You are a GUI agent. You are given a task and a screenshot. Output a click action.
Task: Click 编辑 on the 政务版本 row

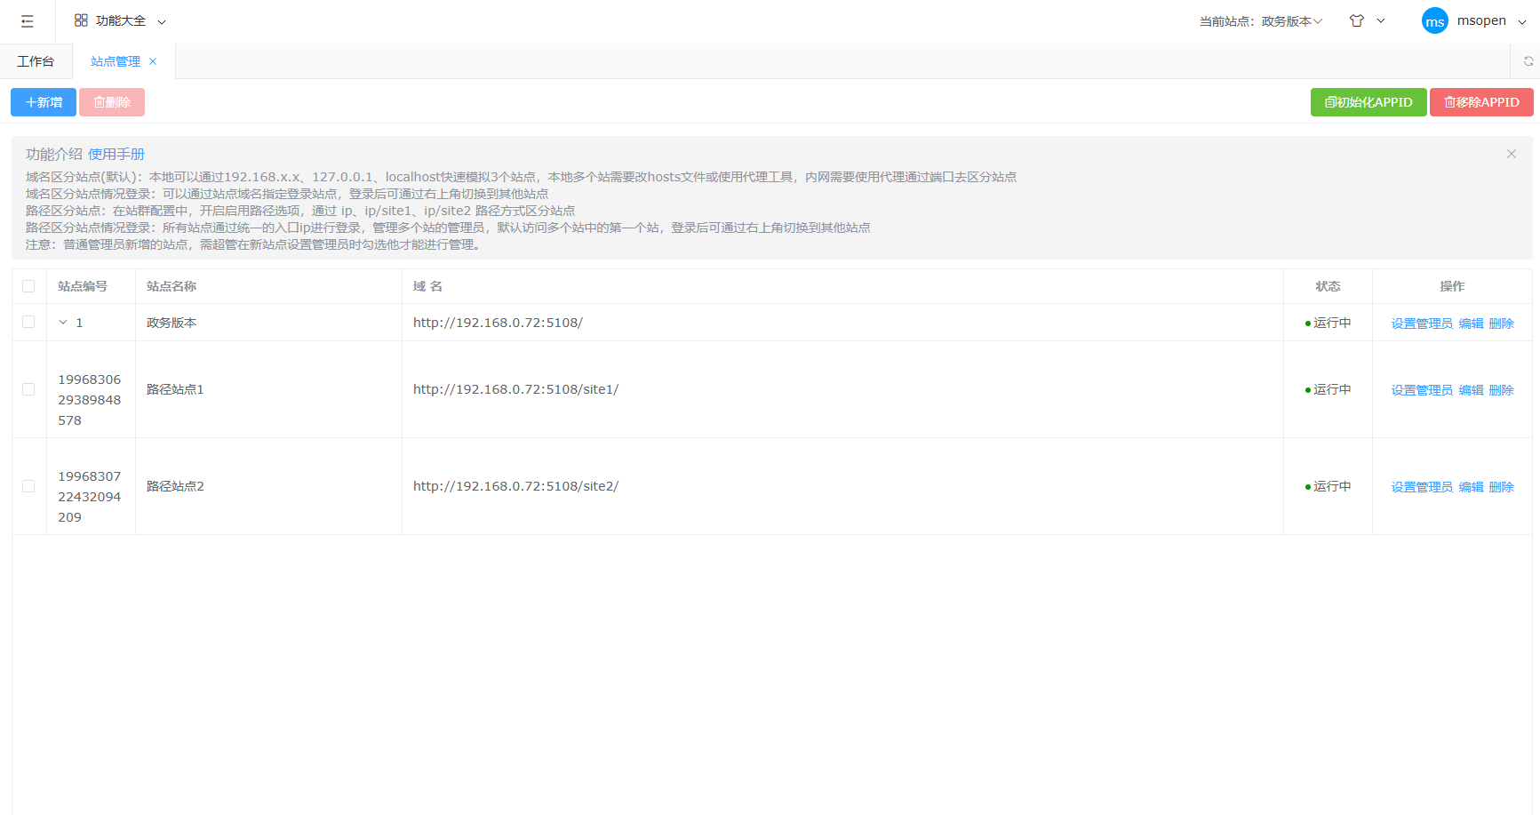click(1471, 322)
